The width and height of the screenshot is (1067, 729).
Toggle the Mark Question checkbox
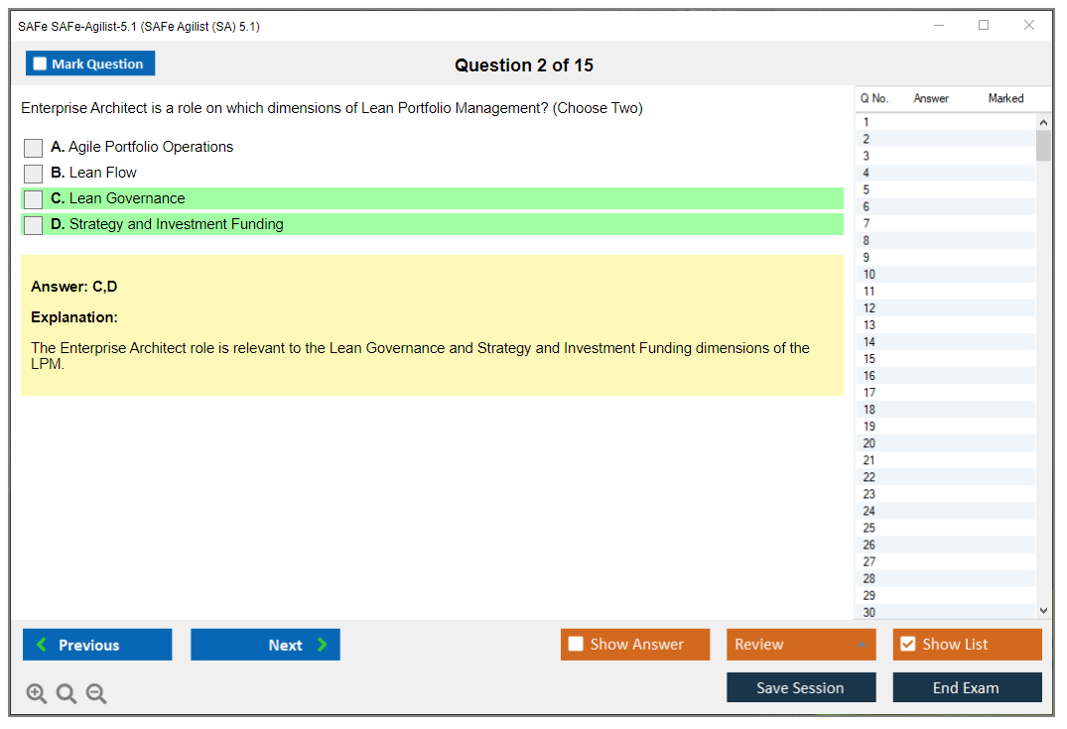pos(41,64)
